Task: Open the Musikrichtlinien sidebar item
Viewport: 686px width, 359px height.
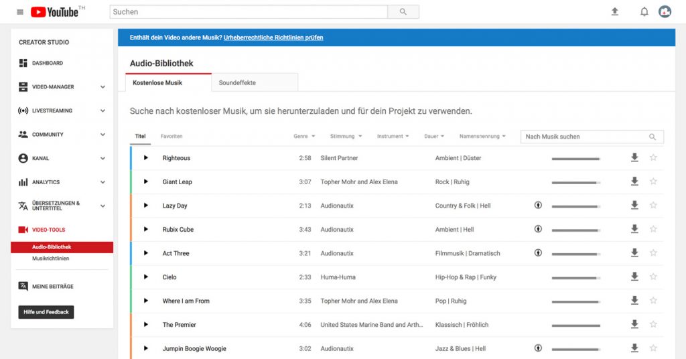Action: pos(50,259)
